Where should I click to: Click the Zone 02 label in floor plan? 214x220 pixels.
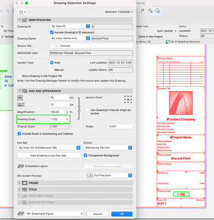coord(8,79)
